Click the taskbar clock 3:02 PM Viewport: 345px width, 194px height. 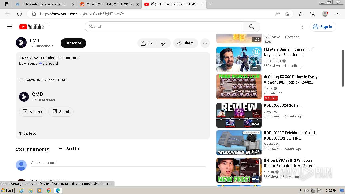coord(331,190)
